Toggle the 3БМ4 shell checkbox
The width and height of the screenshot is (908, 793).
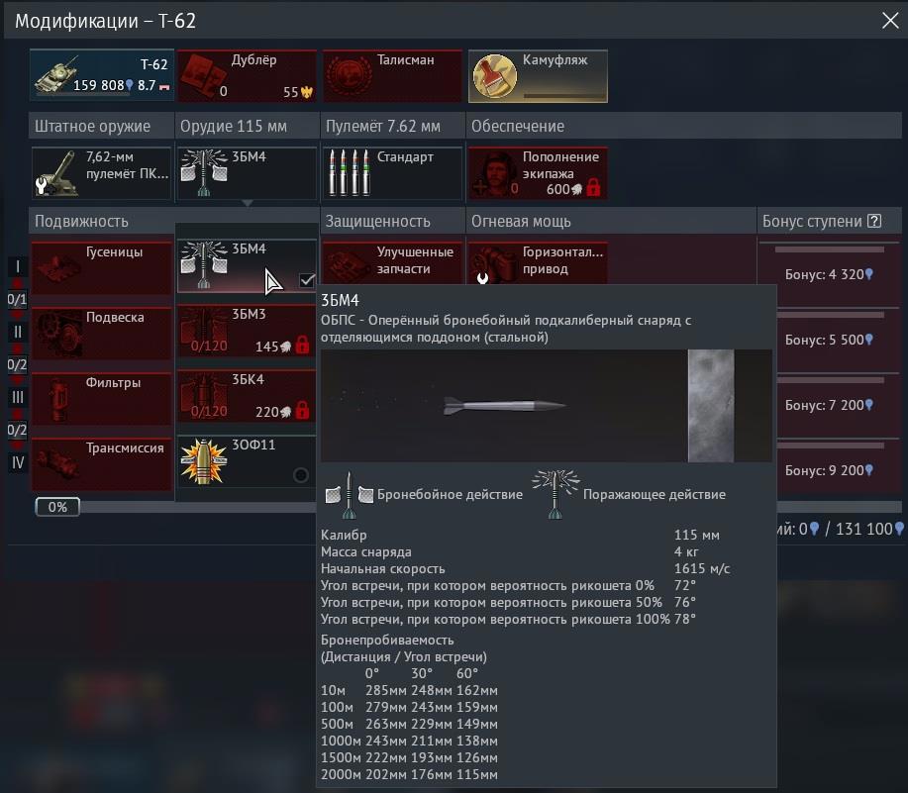pos(307,280)
